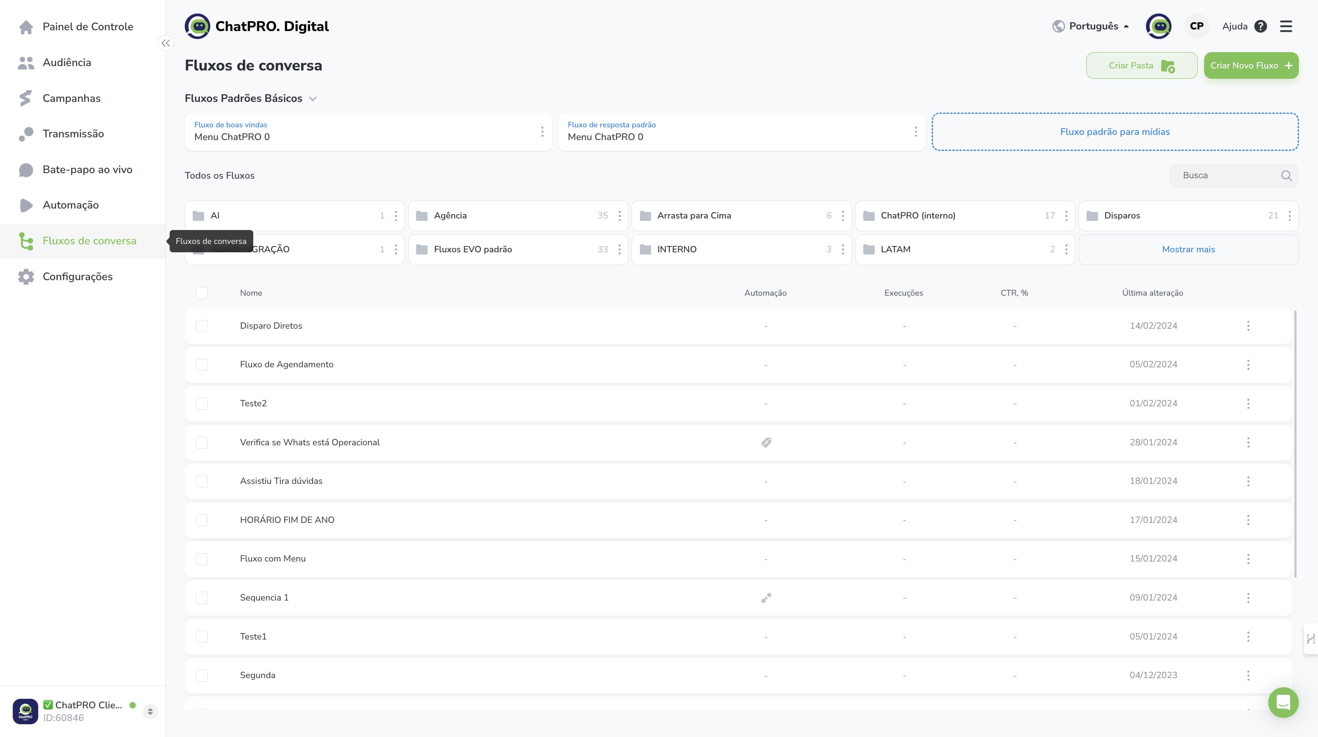
Task: Check the Sequencia 1 row checkbox
Action: point(201,598)
